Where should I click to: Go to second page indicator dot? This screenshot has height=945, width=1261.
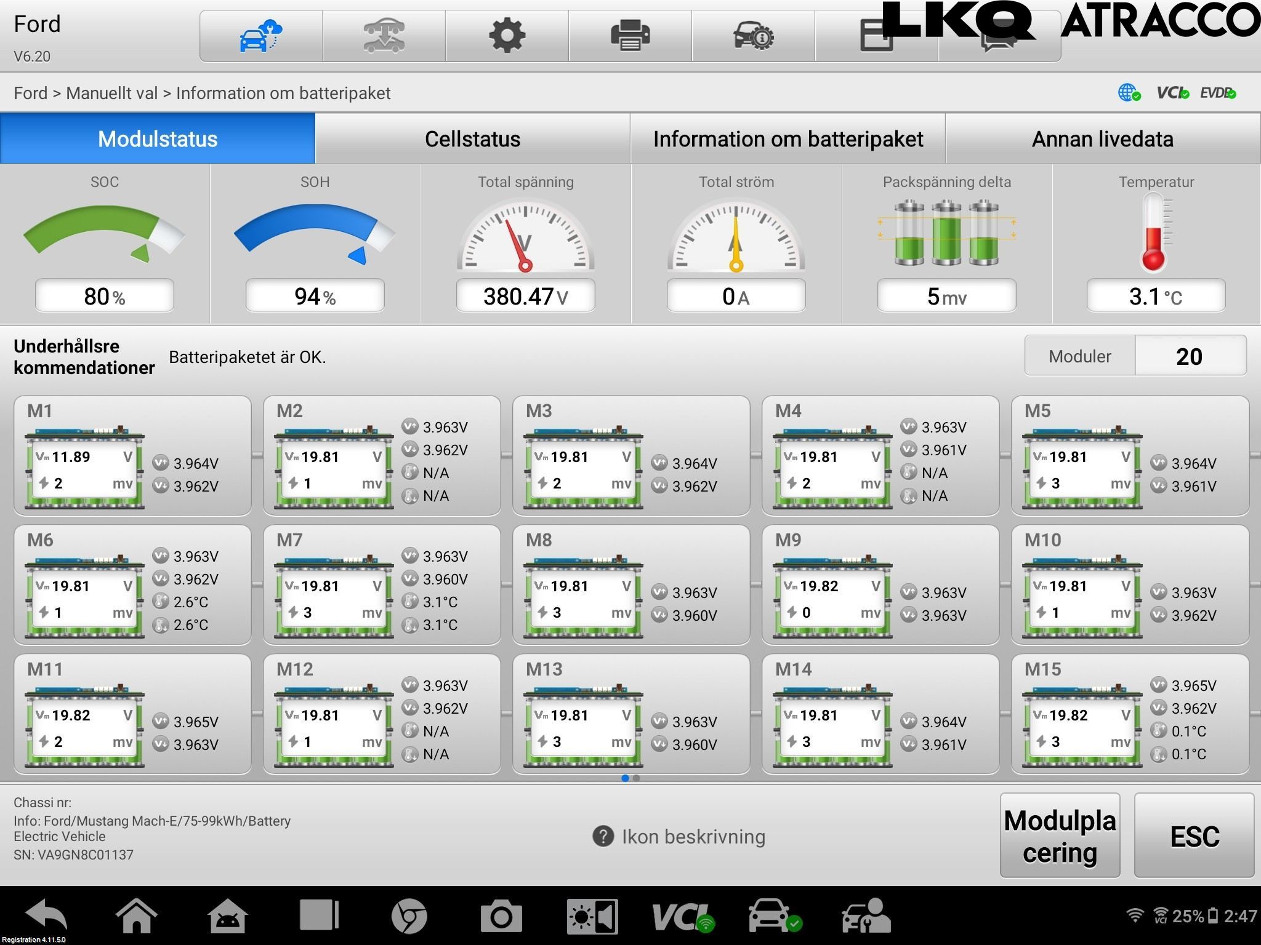(636, 778)
